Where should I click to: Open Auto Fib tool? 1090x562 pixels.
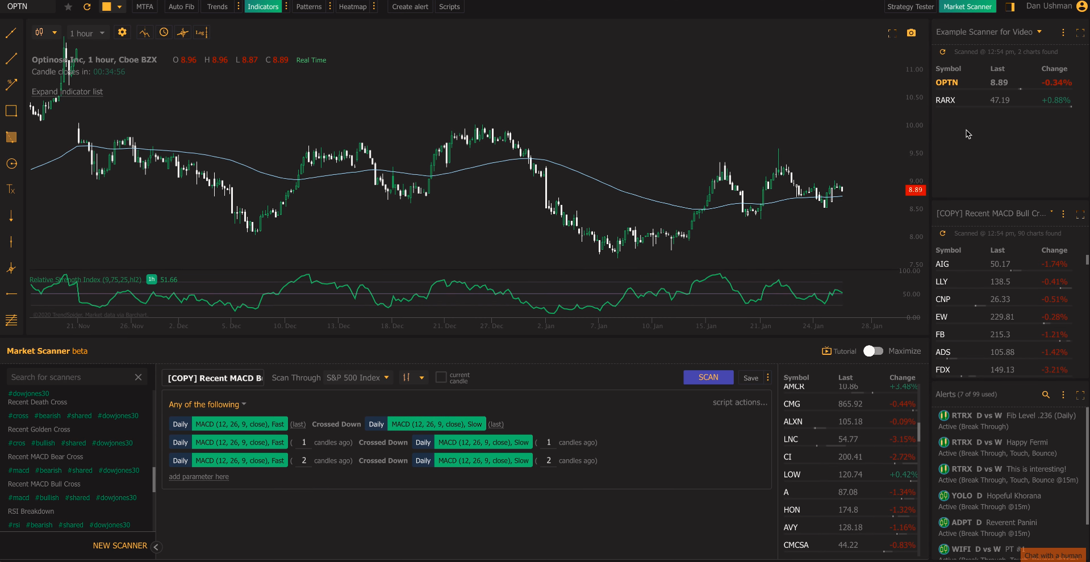[x=181, y=7]
